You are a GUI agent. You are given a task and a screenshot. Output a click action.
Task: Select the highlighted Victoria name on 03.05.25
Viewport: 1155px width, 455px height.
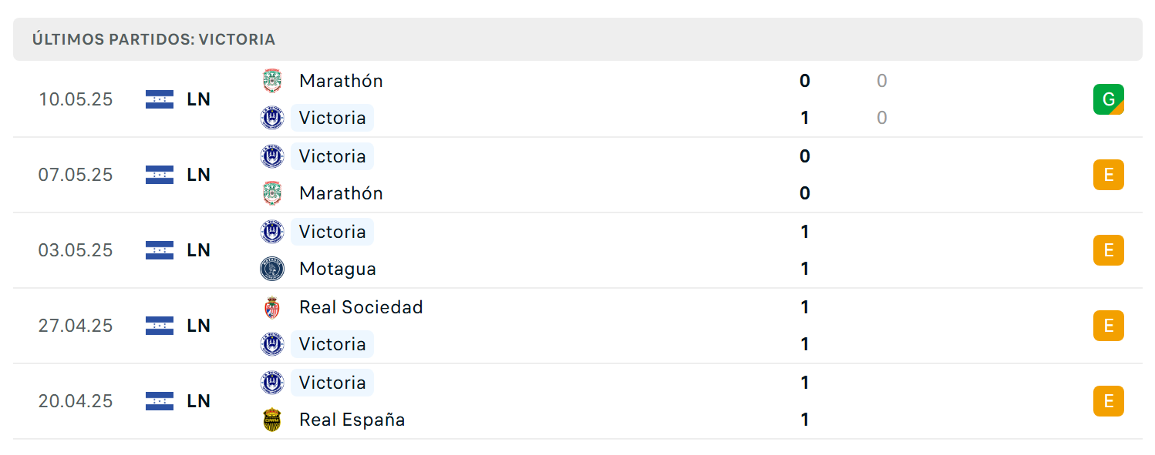click(332, 232)
